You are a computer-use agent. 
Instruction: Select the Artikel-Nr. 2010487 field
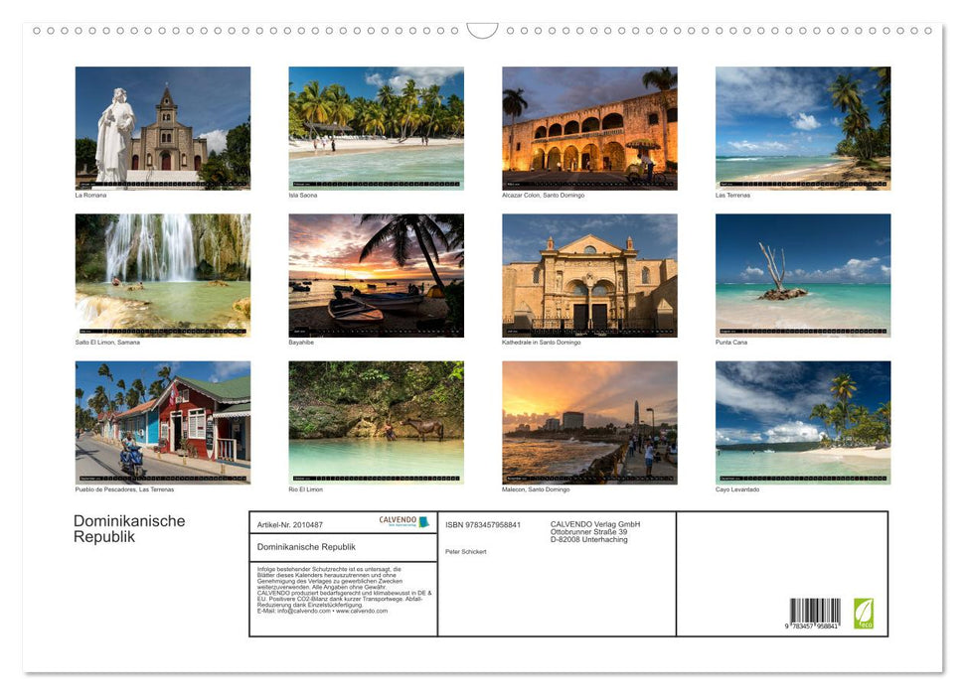(293, 524)
